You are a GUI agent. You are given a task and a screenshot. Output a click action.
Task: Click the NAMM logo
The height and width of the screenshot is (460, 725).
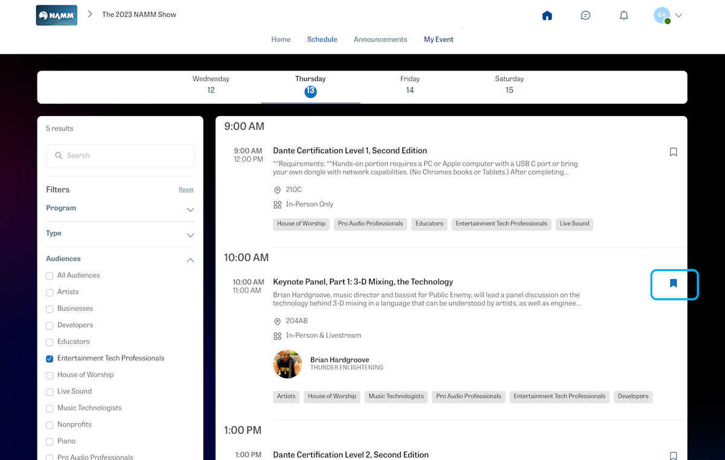(56, 14)
